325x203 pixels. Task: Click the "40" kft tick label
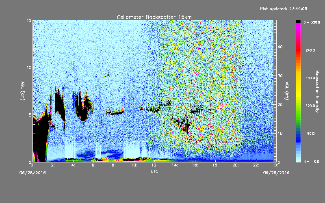(x=280, y=47)
